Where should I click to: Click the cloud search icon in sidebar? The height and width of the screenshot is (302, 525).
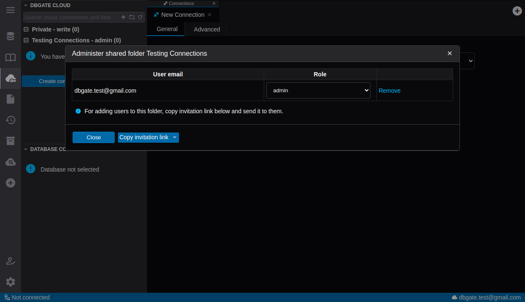(x=10, y=162)
